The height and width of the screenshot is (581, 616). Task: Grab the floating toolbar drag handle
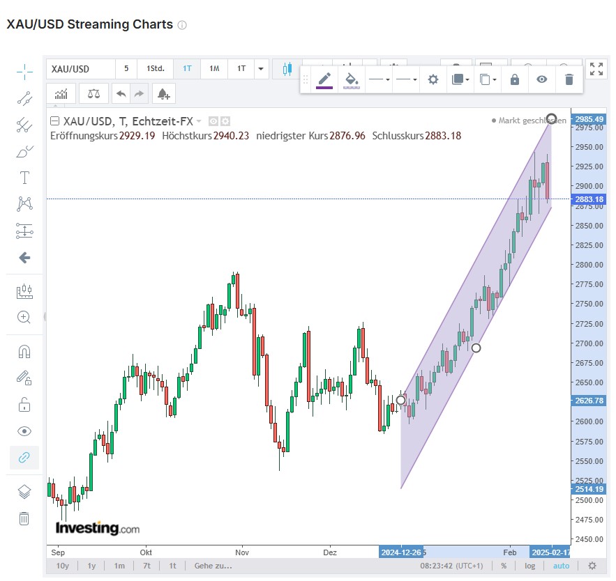(306, 80)
